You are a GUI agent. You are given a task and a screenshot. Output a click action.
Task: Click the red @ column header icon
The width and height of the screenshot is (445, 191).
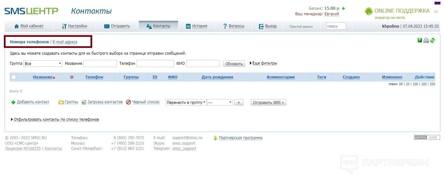click(x=72, y=77)
